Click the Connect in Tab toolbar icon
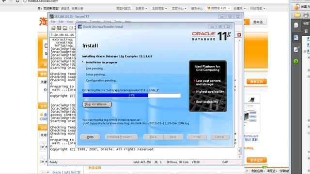Viewport: 310px width, 174px height. tap(65, 28)
